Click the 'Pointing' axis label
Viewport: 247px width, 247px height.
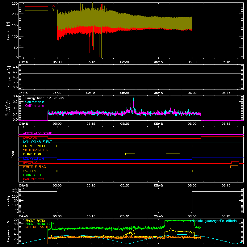tap(8, 31)
